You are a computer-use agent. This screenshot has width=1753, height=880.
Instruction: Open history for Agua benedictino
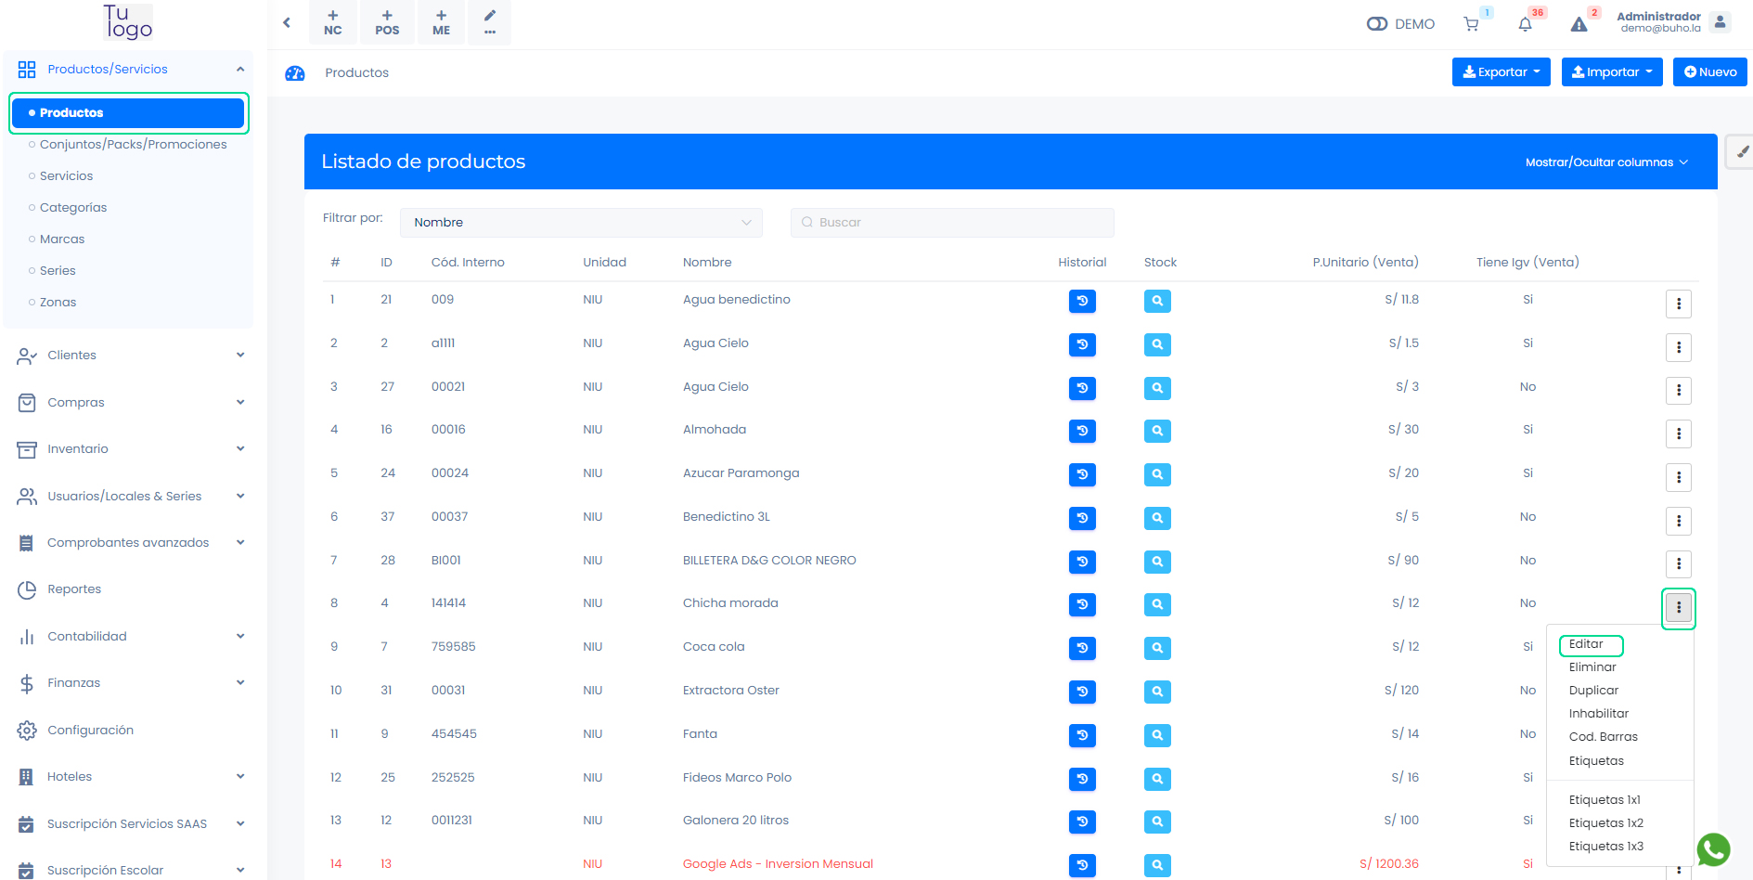(x=1082, y=301)
